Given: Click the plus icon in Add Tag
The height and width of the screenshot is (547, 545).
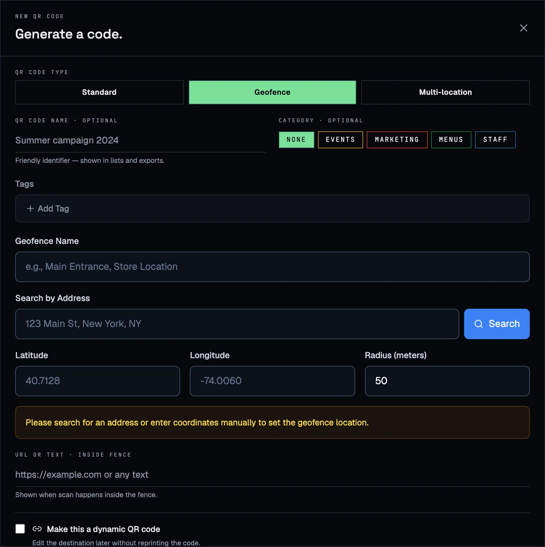Looking at the screenshot, I should coord(30,208).
